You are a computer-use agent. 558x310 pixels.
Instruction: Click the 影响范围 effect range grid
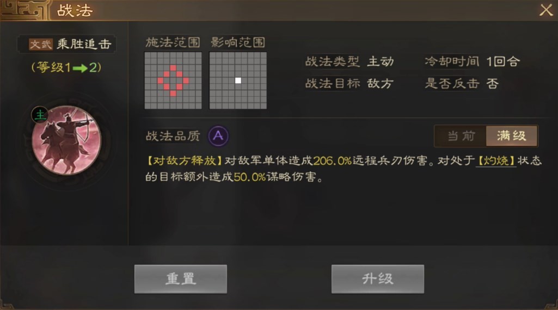tap(238, 80)
